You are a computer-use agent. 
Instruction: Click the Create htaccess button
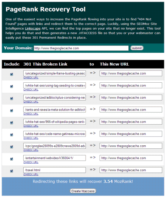pyautogui.click(x=83, y=191)
